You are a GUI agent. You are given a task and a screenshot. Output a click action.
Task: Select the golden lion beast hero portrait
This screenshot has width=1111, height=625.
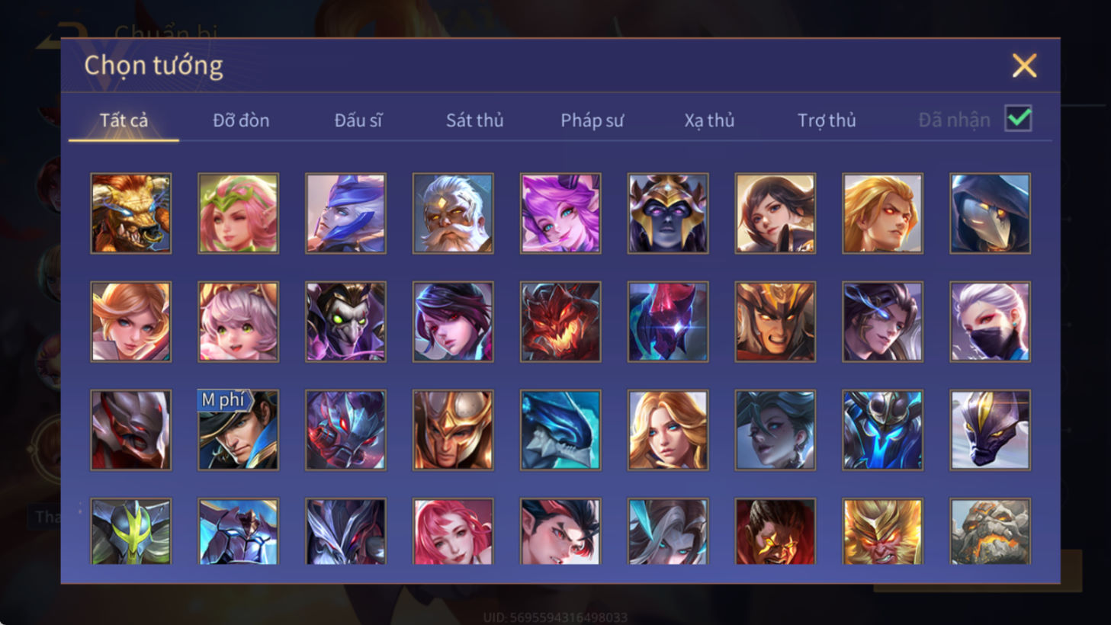pos(131,213)
